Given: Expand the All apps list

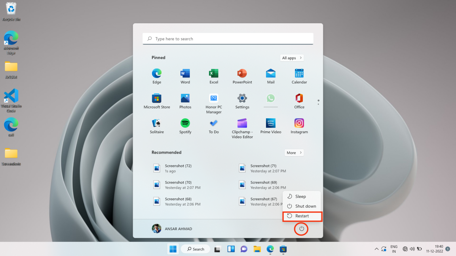Looking at the screenshot, I should coord(292,58).
